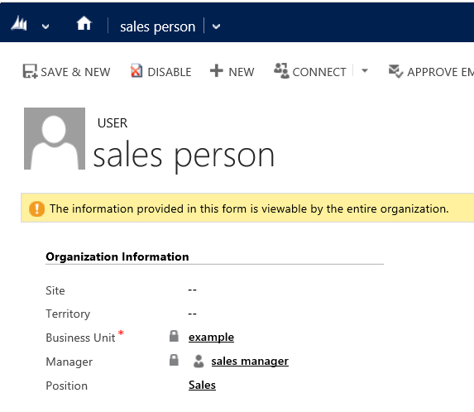The width and height of the screenshot is (474, 412).
Task: Click the lock icon beside Business Unit
Action: tap(174, 336)
